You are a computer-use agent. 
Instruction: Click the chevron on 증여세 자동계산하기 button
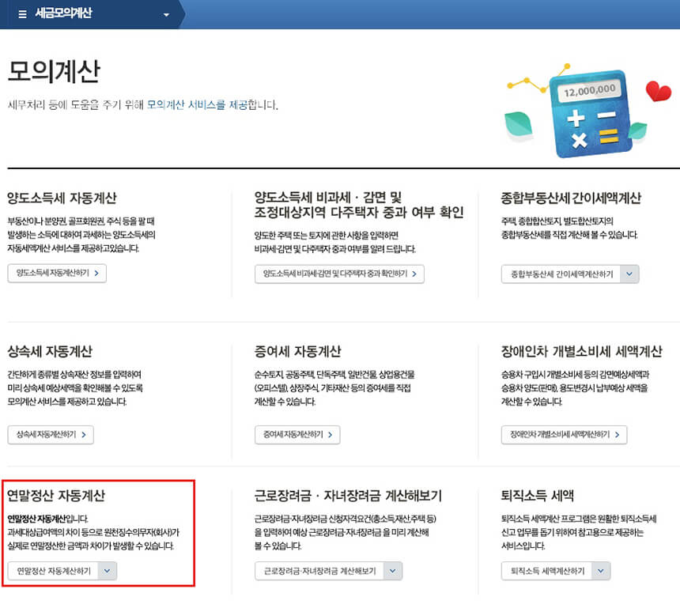[329, 435]
